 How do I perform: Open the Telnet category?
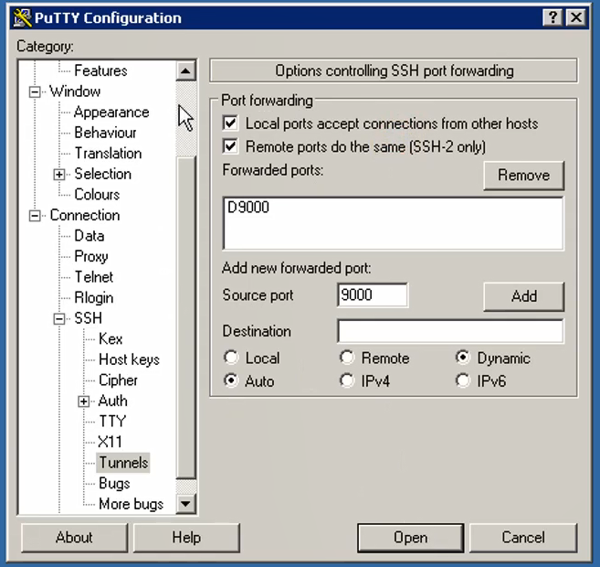tap(94, 277)
